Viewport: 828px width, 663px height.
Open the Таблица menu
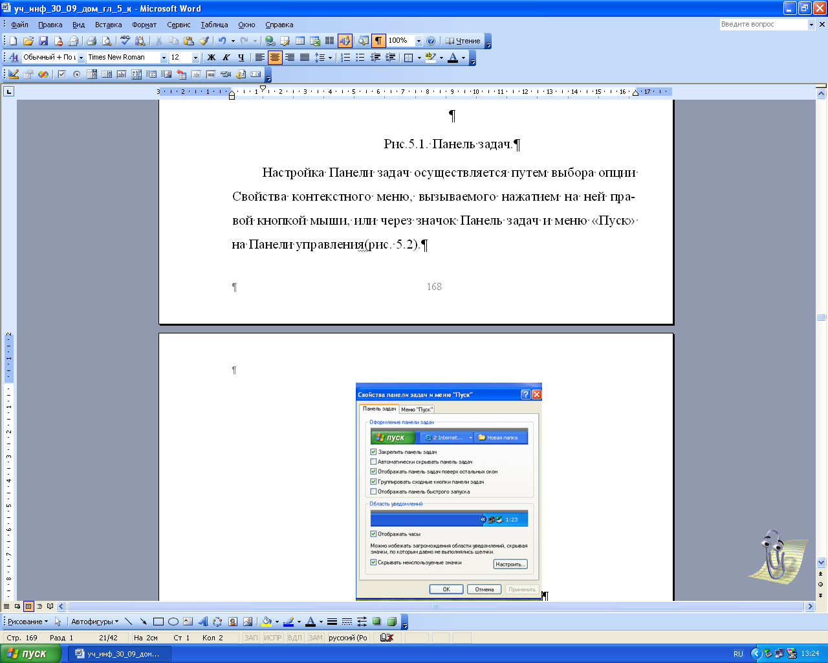click(x=214, y=25)
